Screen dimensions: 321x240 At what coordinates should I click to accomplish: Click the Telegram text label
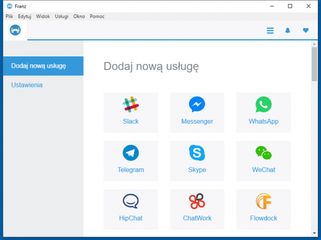[131, 170]
